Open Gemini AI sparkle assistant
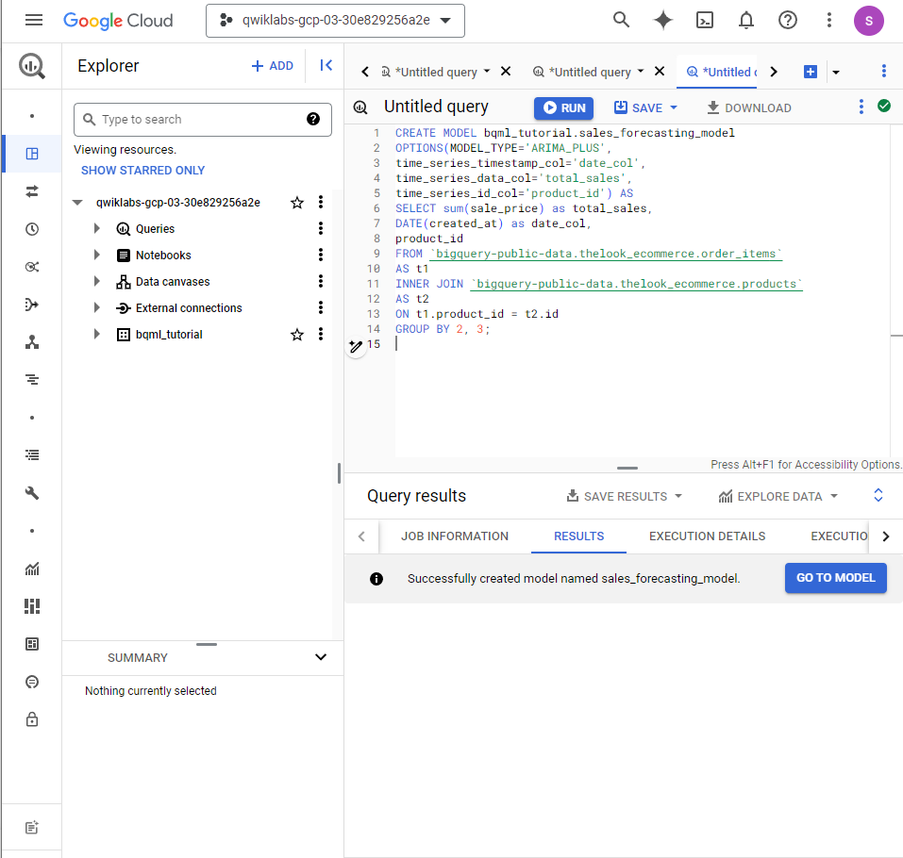903x858 pixels. [662, 20]
